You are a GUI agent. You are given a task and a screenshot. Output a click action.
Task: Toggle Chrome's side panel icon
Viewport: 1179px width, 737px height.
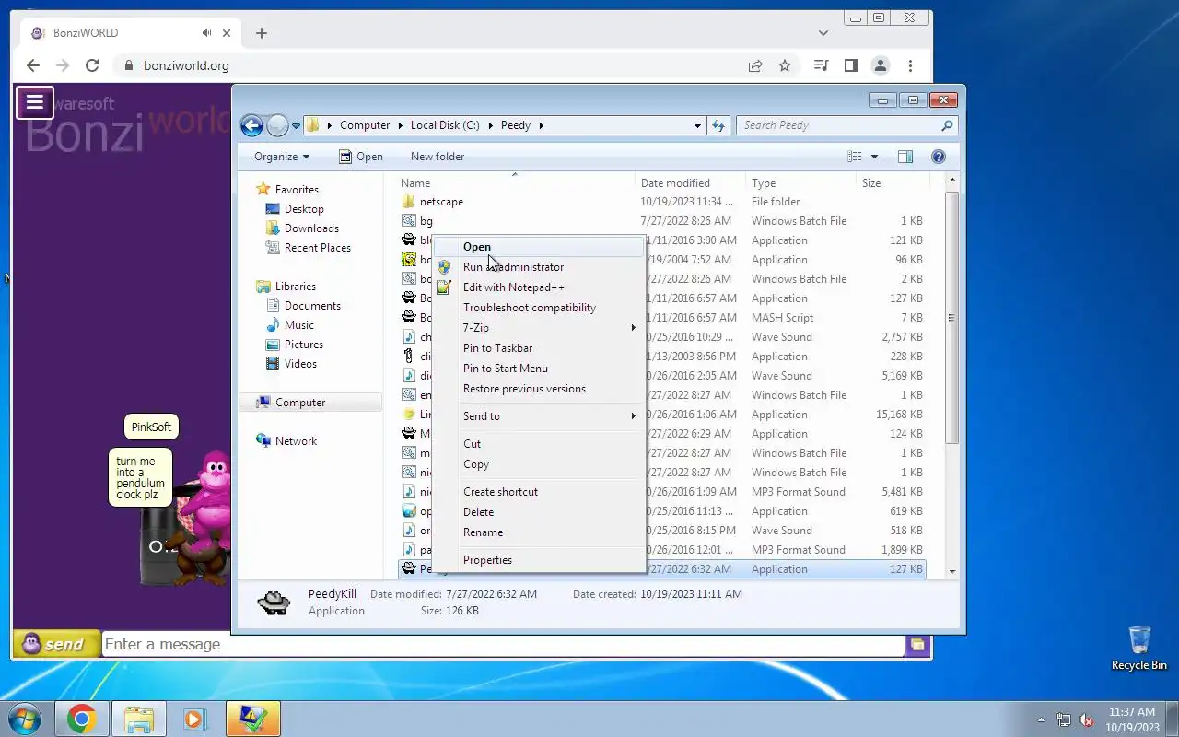[851, 65]
